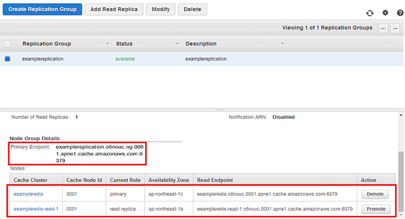Open the exampleredis cache cluster link

29,194
